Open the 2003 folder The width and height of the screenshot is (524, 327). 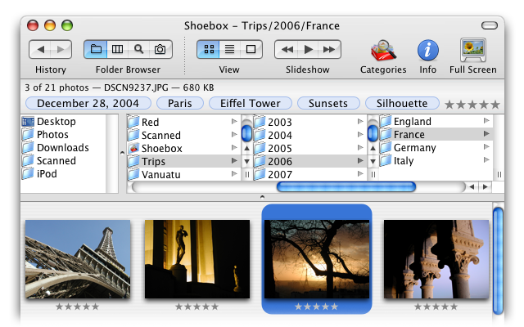click(280, 122)
